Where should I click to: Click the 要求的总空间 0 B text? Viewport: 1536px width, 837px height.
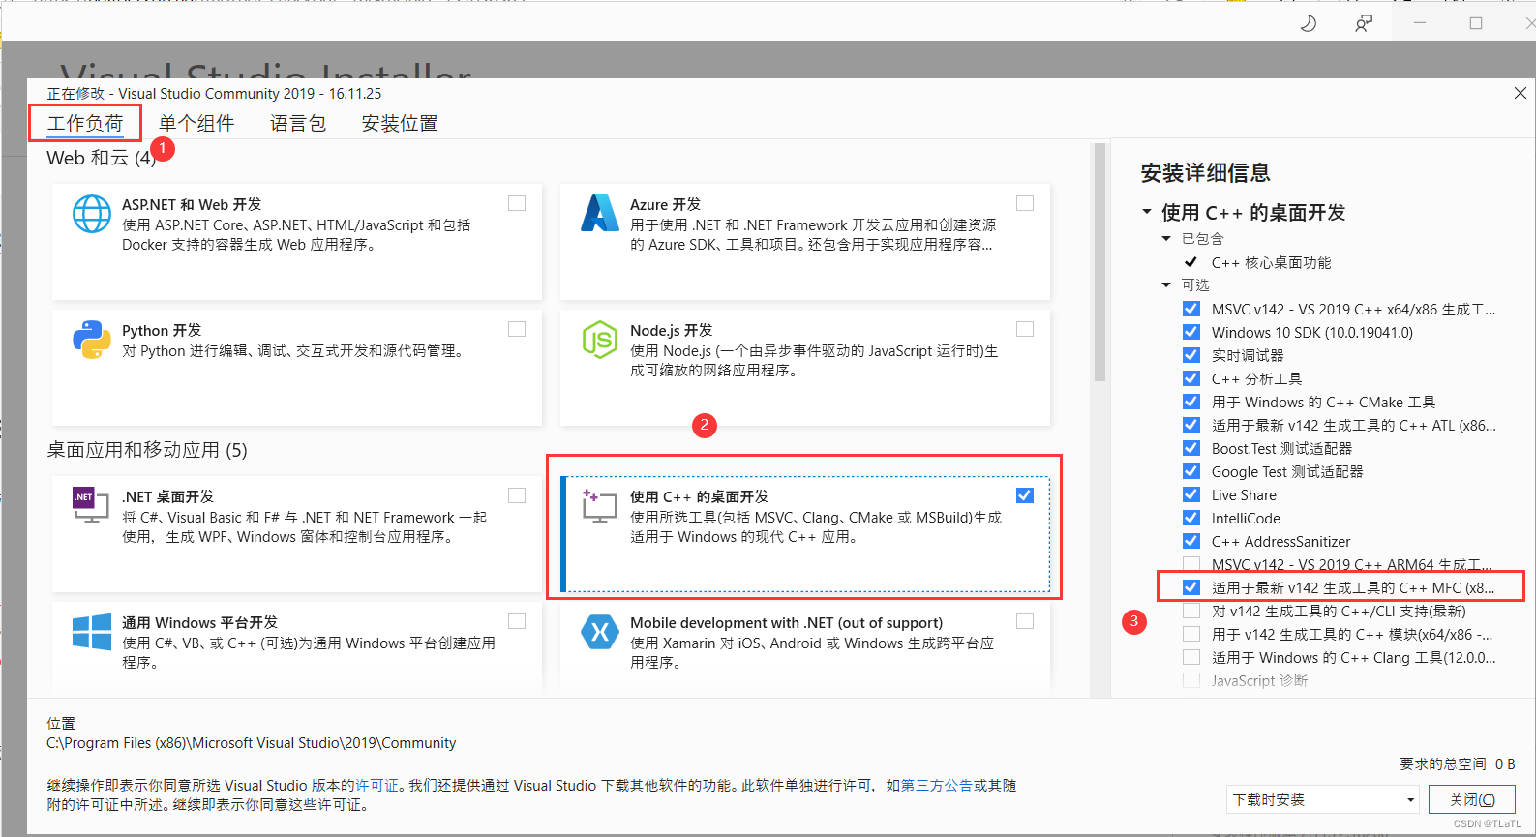pyautogui.click(x=1457, y=763)
